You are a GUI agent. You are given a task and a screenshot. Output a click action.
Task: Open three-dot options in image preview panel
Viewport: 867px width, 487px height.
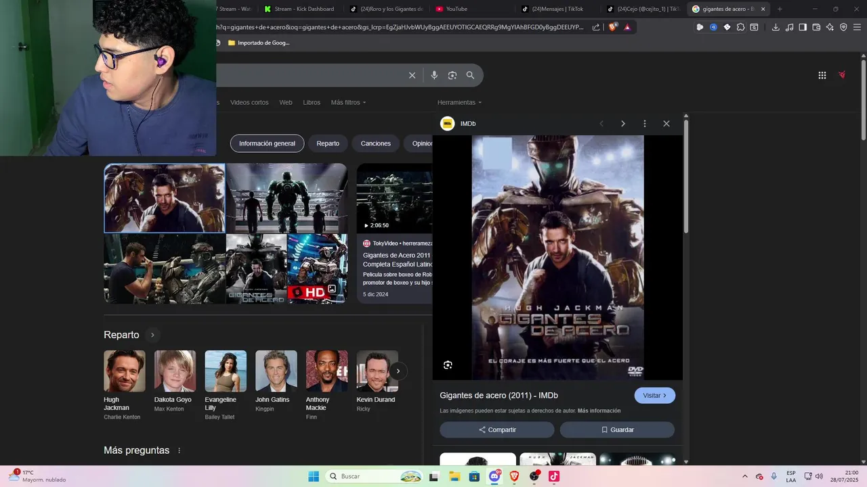(645, 124)
